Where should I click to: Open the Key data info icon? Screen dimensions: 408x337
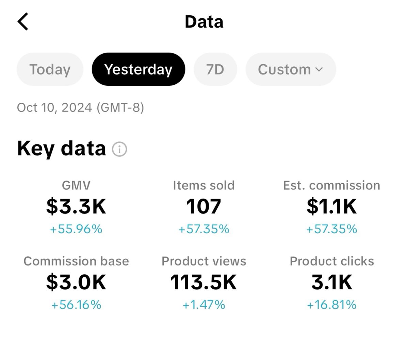(119, 149)
